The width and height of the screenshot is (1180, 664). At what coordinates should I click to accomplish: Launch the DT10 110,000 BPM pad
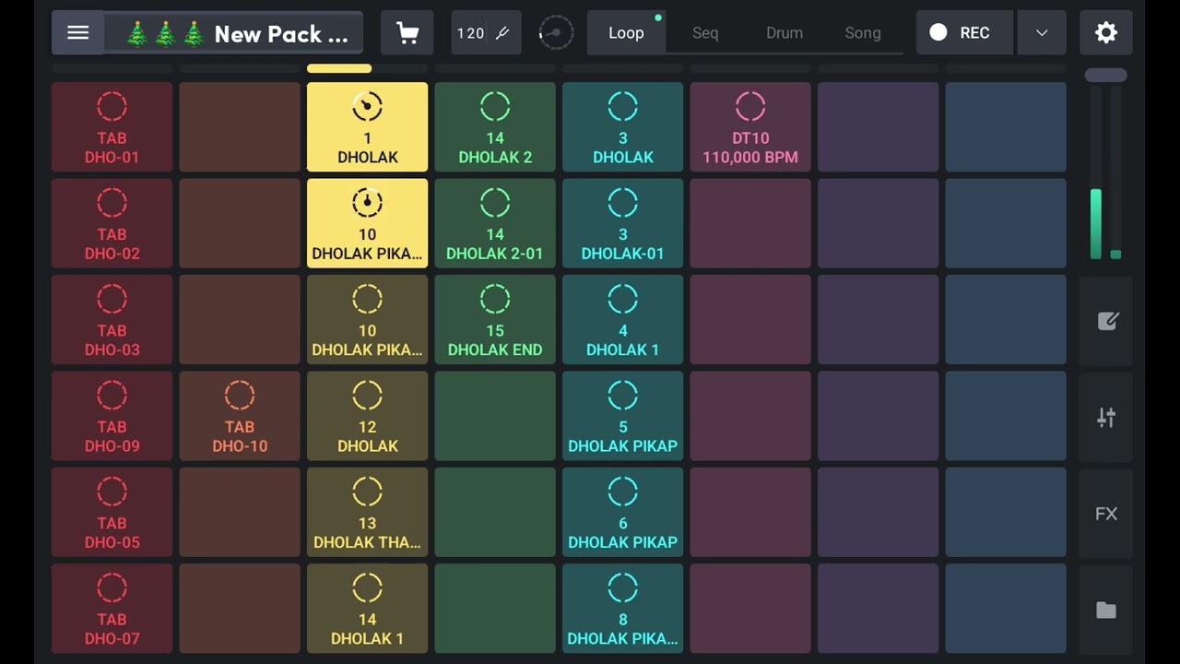click(750, 127)
